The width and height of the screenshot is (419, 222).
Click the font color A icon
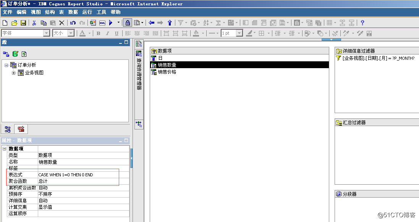tap(83, 33)
